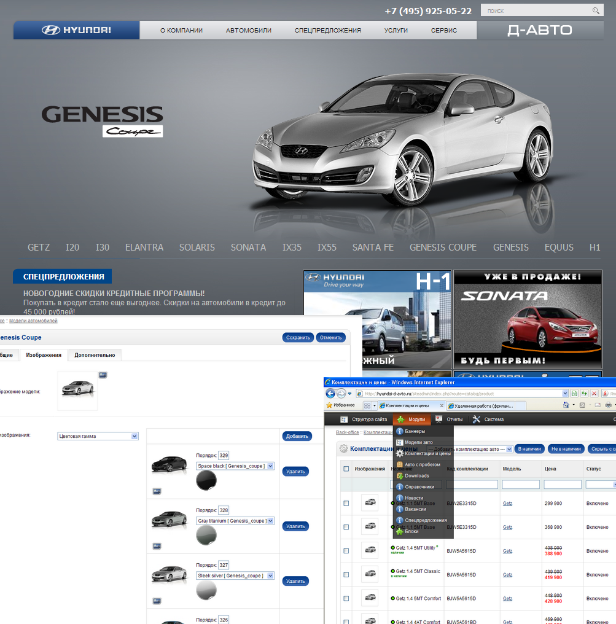Click the gear icon beside Комплектации и цены heading
The width and height of the screenshot is (616, 624).
(x=343, y=448)
